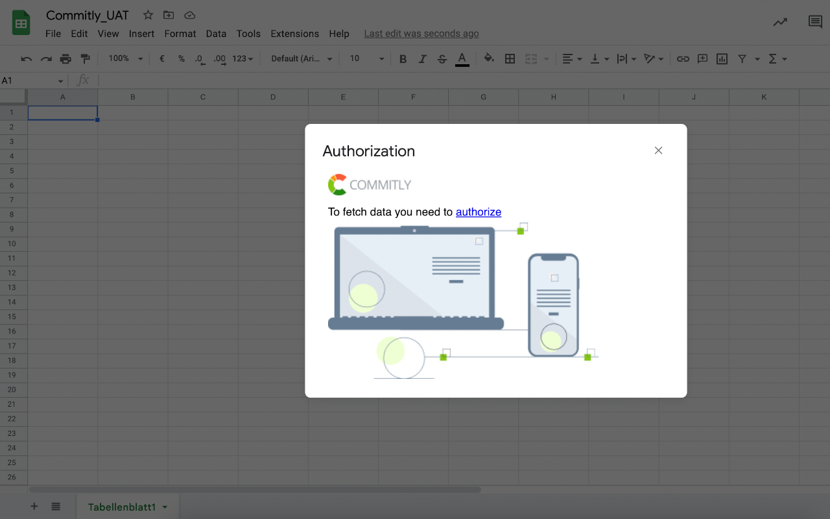The image size is (830, 519).
Task: Open the font size 10 dropdown
Action: (x=366, y=58)
